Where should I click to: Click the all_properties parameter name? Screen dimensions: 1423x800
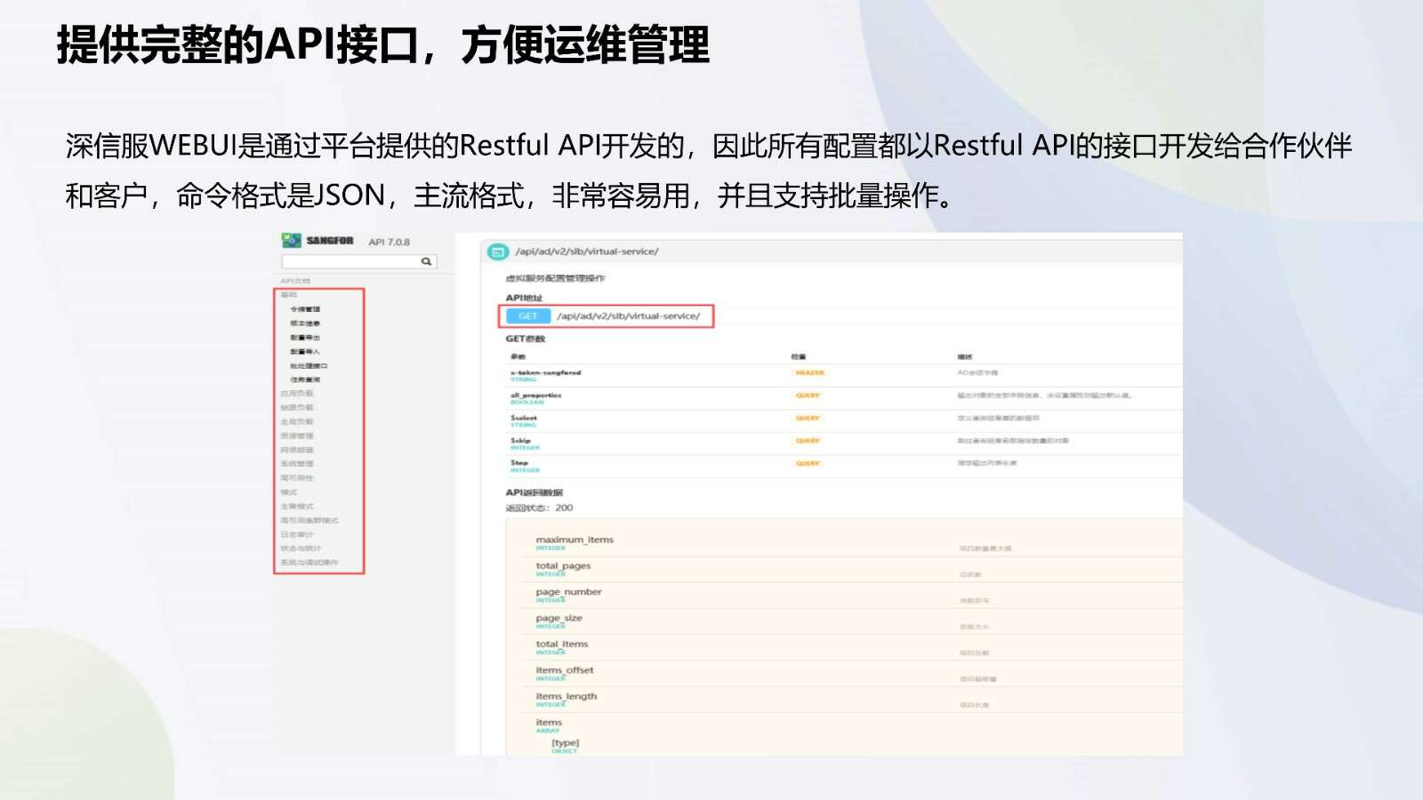pos(535,396)
